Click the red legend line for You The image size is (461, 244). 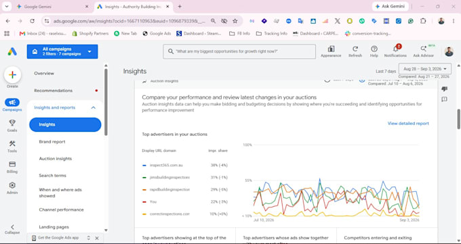click(x=144, y=202)
